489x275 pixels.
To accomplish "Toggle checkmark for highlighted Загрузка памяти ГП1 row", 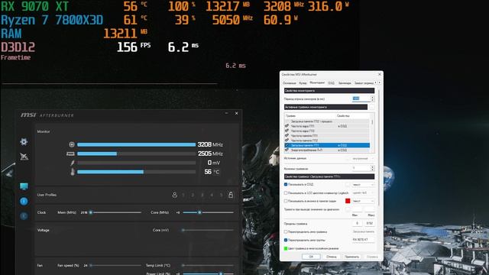I will 287,145.
